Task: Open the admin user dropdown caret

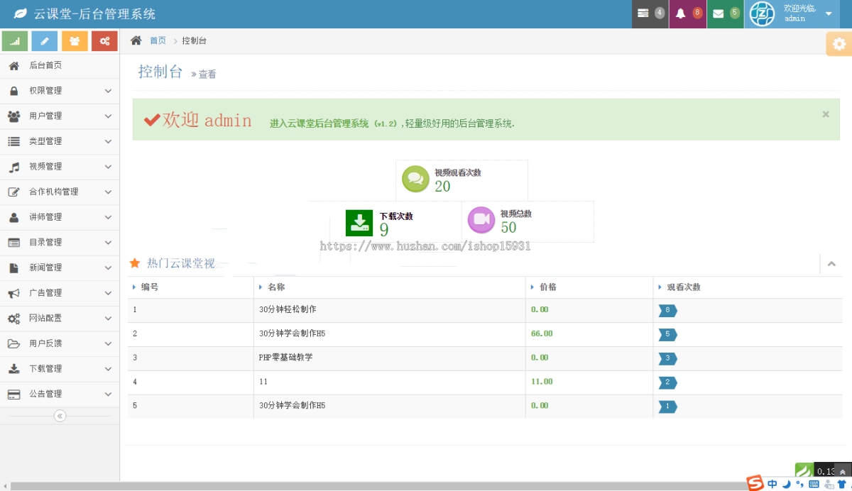Action: click(x=829, y=13)
